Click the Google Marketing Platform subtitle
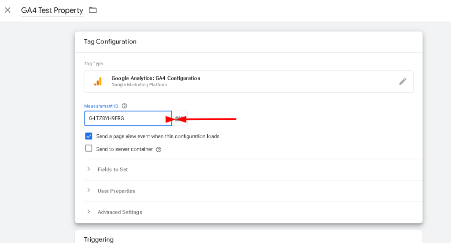The height and width of the screenshot is (243, 451). (x=139, y=85)
